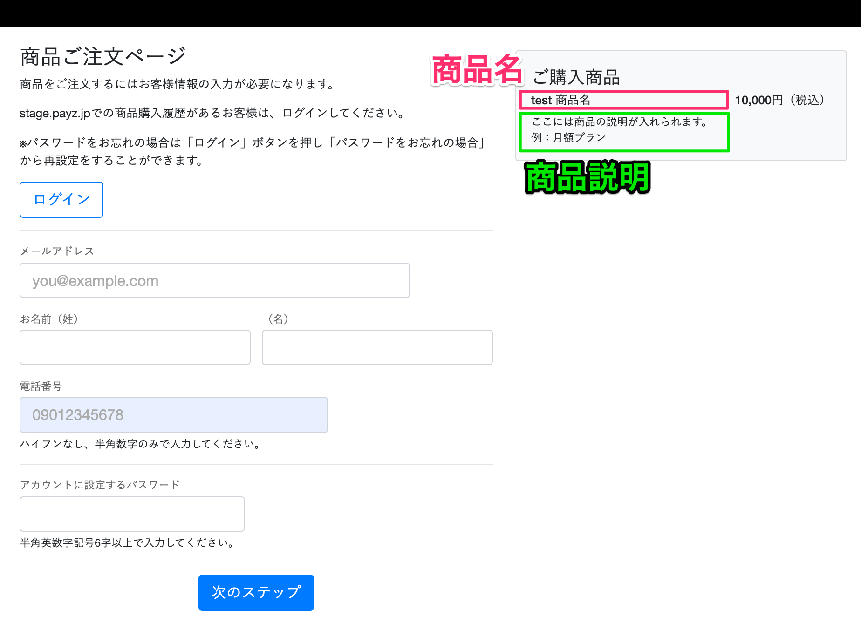Viewport: 861px width, 637px height.
Task: Click the ハイフンなし phone input hint text
Action: [140, 444]
